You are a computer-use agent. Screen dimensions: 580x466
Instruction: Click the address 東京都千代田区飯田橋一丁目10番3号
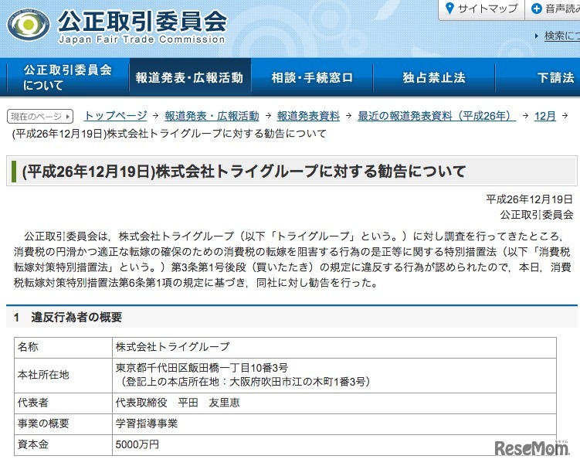pyautogui.click(x=202, y=368)
